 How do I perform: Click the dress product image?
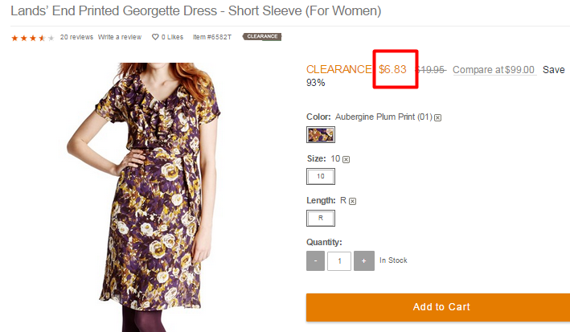[145, 196]
